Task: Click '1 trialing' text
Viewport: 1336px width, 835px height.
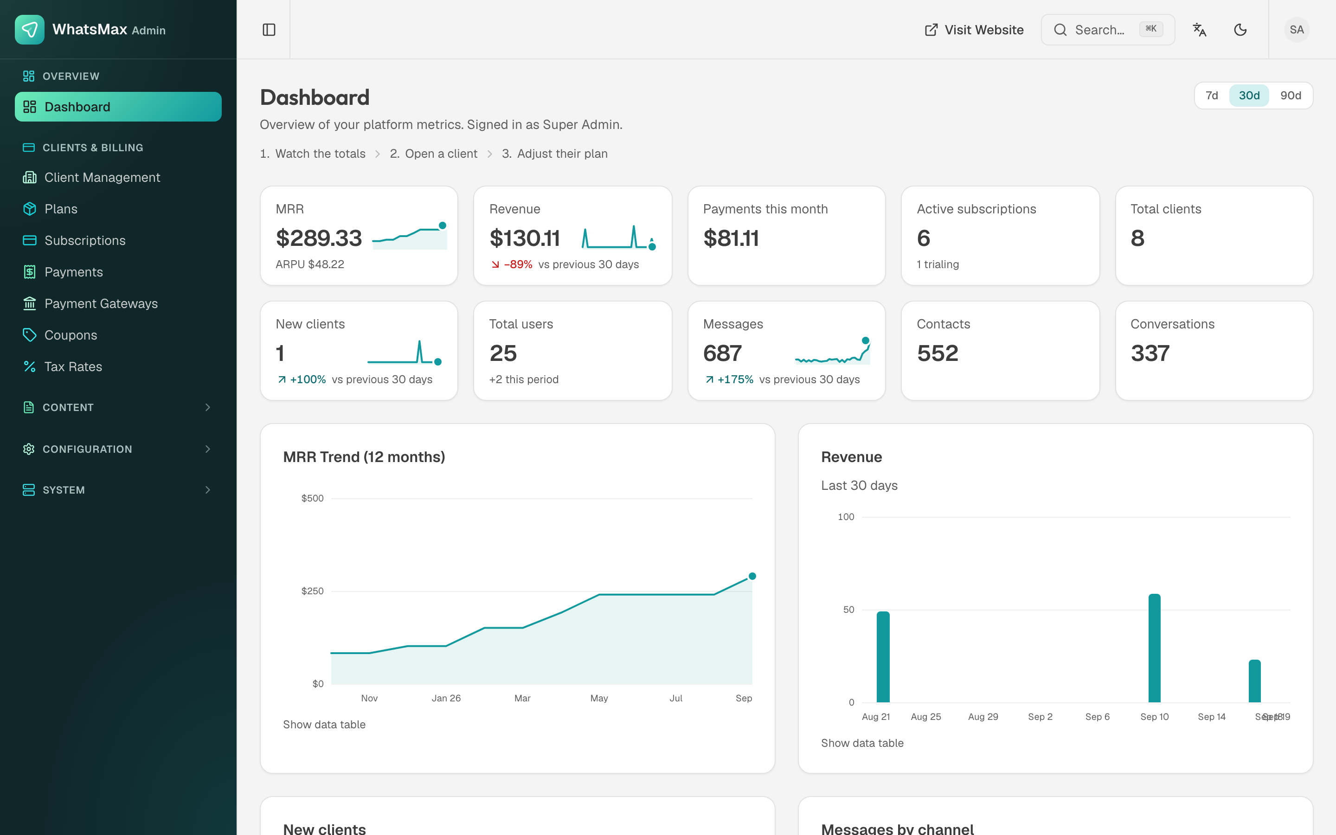Action: (938, 264)
